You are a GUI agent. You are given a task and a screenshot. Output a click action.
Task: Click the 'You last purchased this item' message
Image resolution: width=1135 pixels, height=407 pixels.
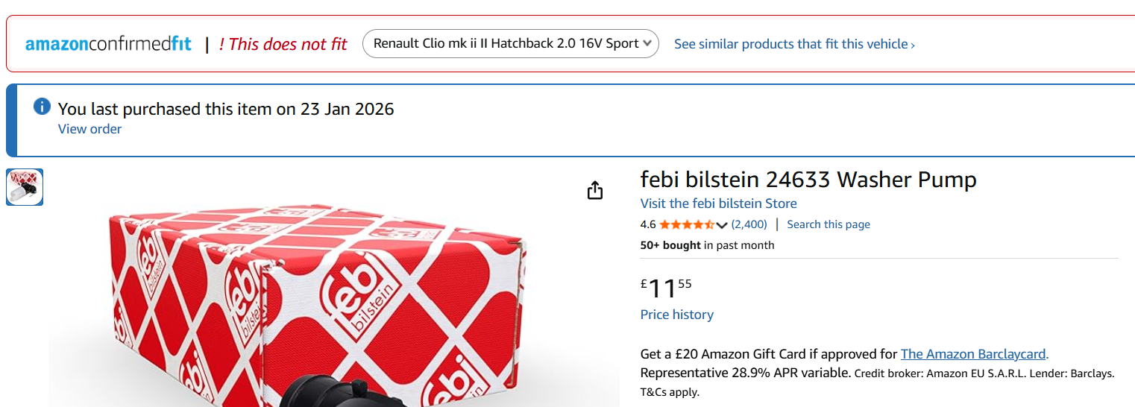coord(226,109)
